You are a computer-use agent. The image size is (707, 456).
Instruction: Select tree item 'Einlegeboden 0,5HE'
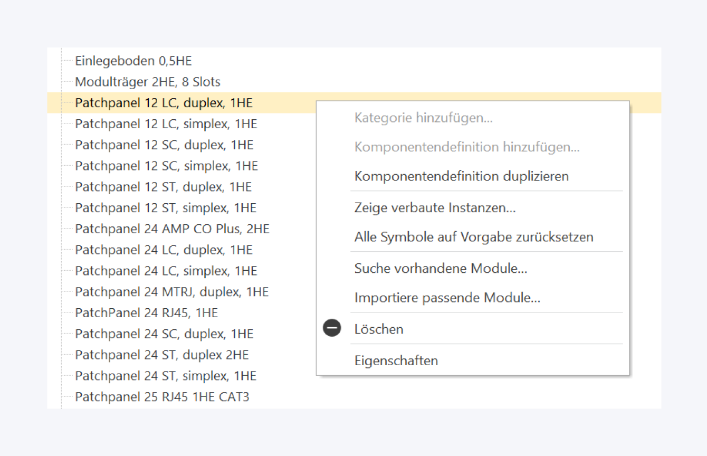pos(133,61)
